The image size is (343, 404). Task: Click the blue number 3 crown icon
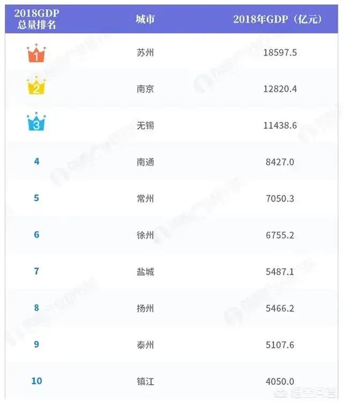point(36,123)
